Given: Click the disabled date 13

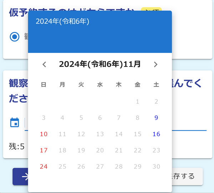Looking at the screenshot, I should coord(100,134).
